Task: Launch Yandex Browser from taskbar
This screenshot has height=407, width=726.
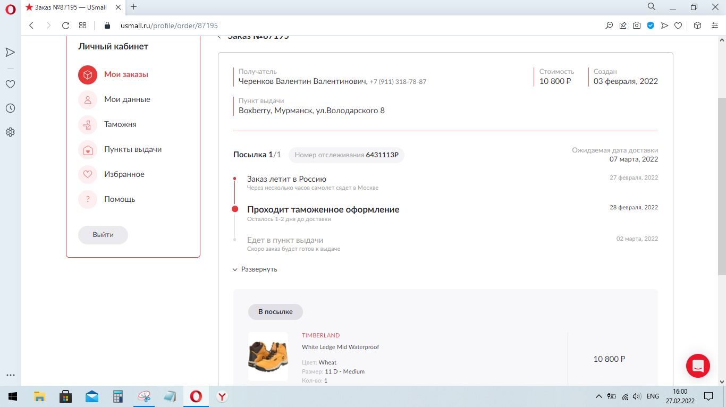Action: tap(222, 396)
